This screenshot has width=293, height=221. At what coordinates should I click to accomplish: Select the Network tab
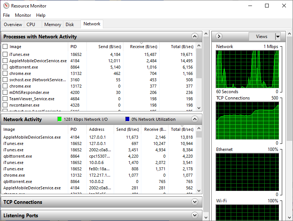coord(92,24)
